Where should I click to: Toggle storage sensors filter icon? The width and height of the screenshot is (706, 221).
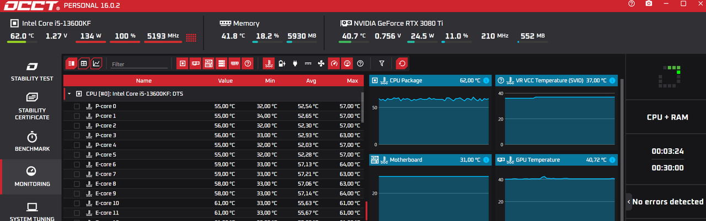click(222, 63)
